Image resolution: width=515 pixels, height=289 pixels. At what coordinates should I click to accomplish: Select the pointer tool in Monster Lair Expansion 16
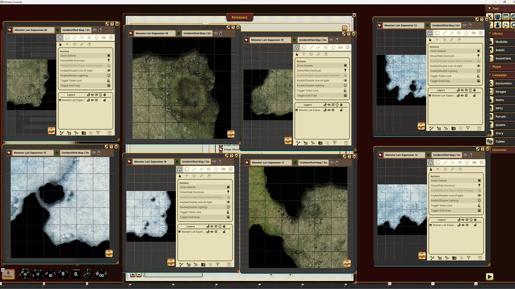coord(181,176)
